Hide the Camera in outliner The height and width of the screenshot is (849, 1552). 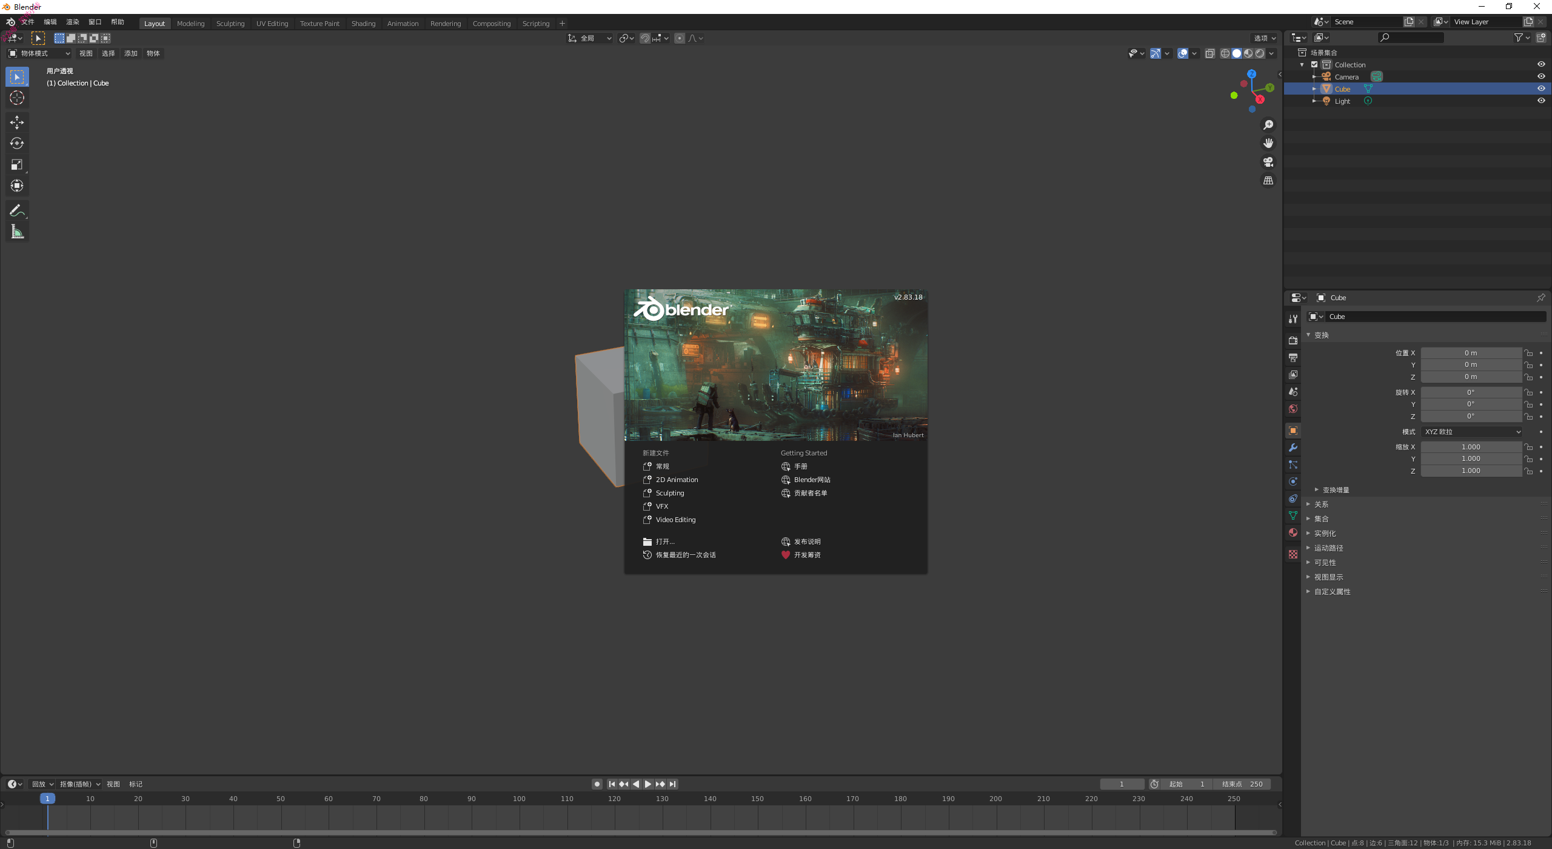click(1540, 76)
